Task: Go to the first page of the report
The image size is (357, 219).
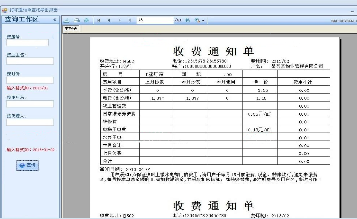Action: pyautogui.click(x=99, y=20)
